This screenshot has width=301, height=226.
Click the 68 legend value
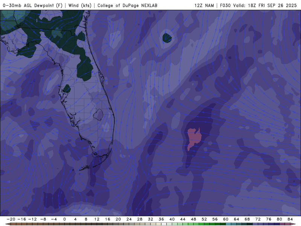[x=247, y=219]
